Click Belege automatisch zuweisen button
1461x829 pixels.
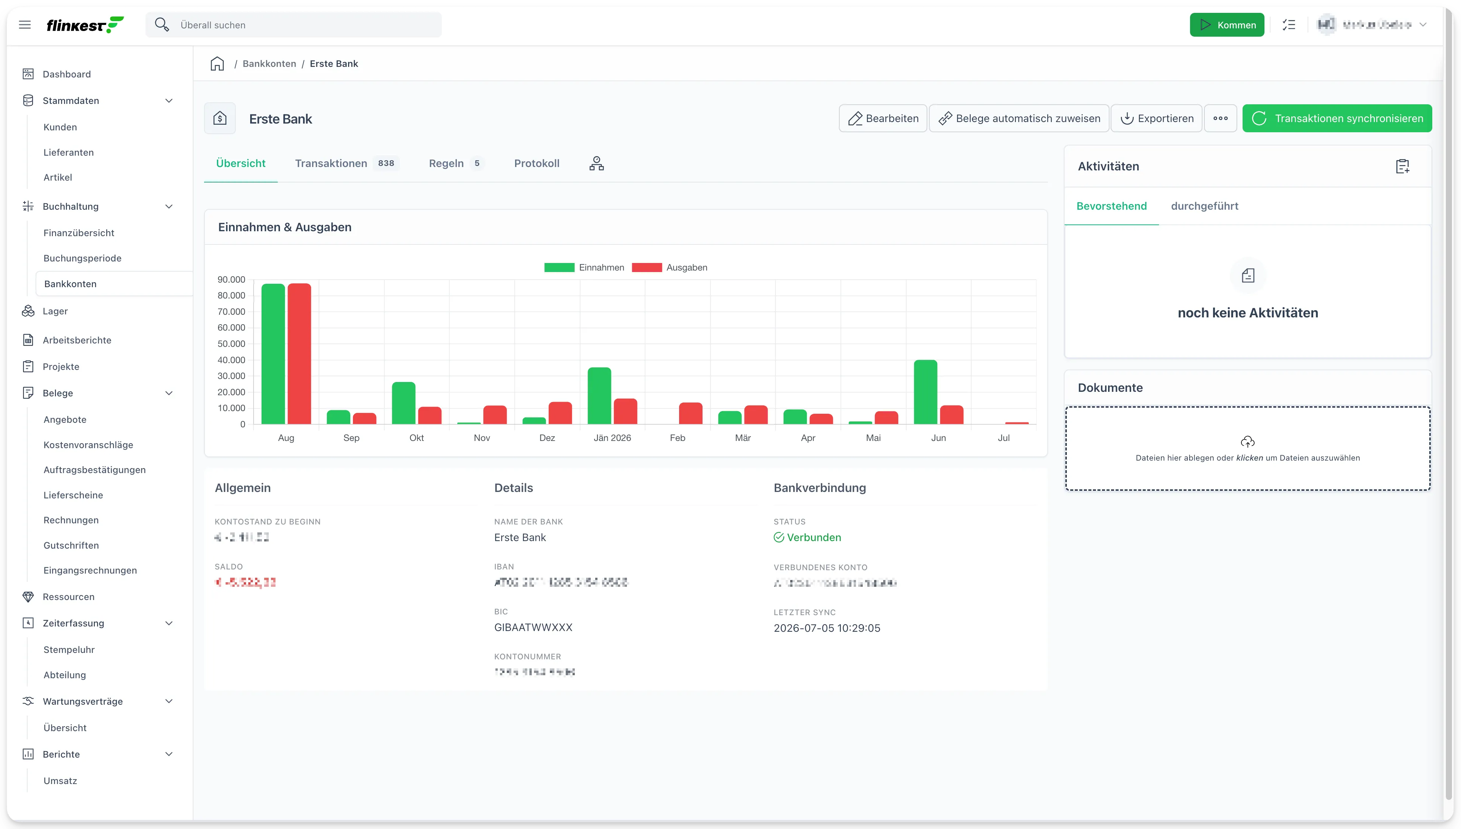click(1018, 118)
